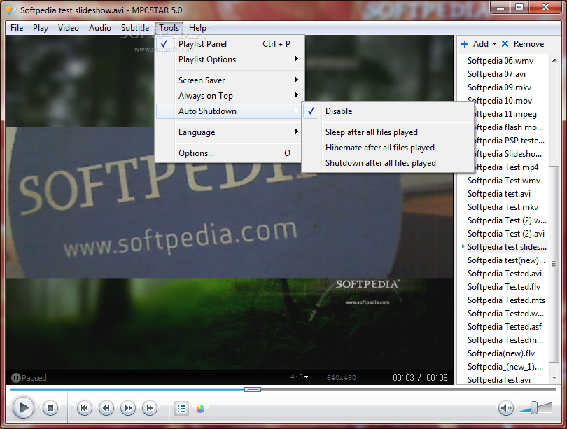The image size is (567, 429).
Task: Toggle Playlist Panel checkmark item
Action: tap(230, 43)
